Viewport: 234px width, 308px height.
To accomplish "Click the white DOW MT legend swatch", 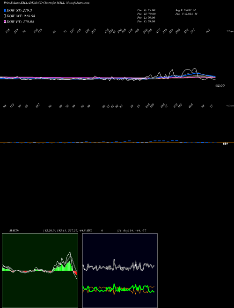I will [5, 16].
